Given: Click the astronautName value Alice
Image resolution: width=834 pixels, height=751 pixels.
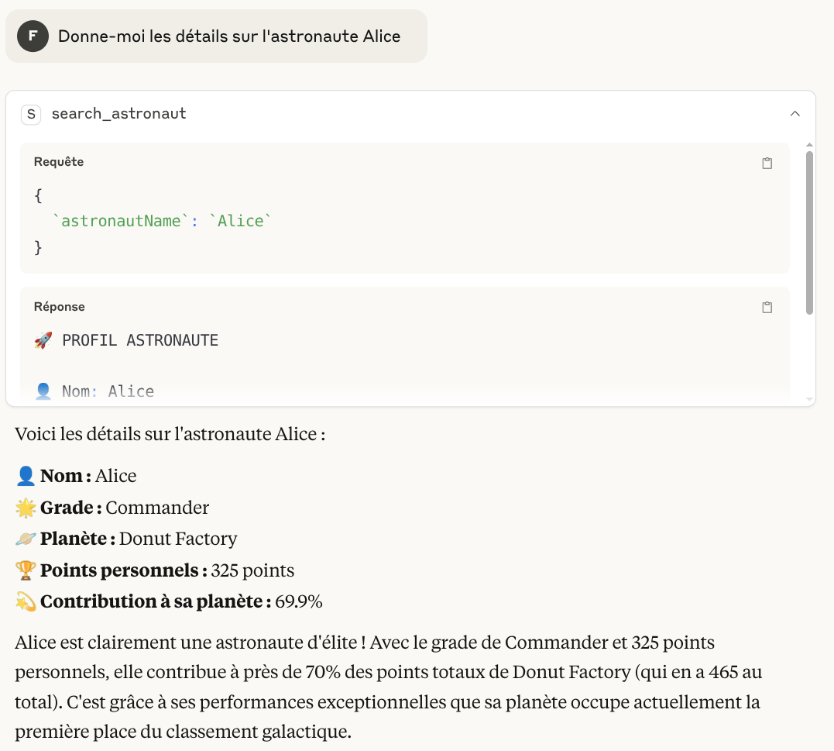Looking at the screenshot, I should click(x=239, y=220).
